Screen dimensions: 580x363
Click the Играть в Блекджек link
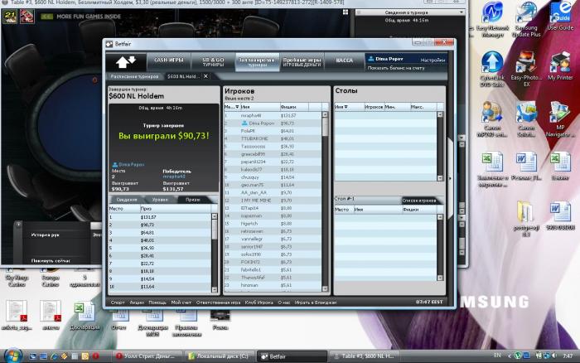[316, 302]
